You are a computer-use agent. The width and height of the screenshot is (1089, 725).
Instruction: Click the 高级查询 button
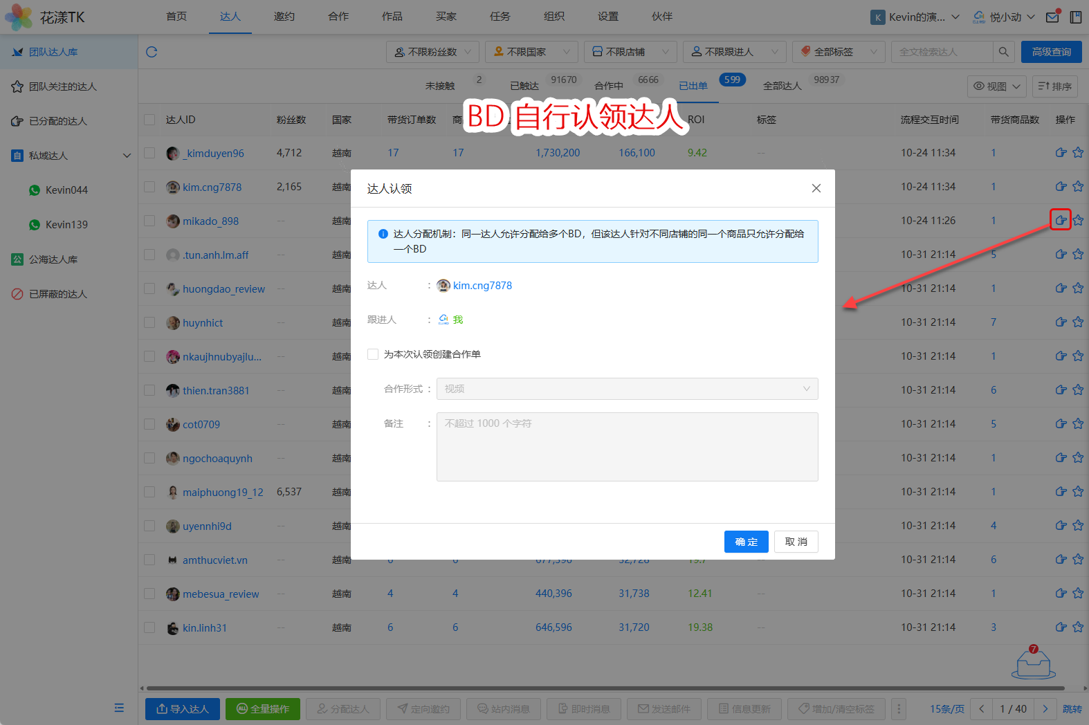tap(1051, 52)
